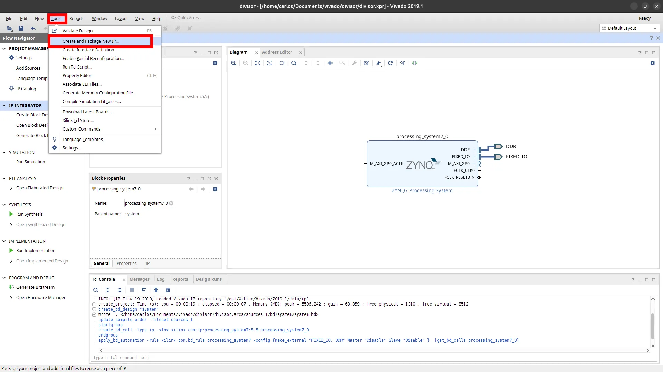Expand Open Hardware Manager item
Screen dimensions: 663x372
pos(11,298)
